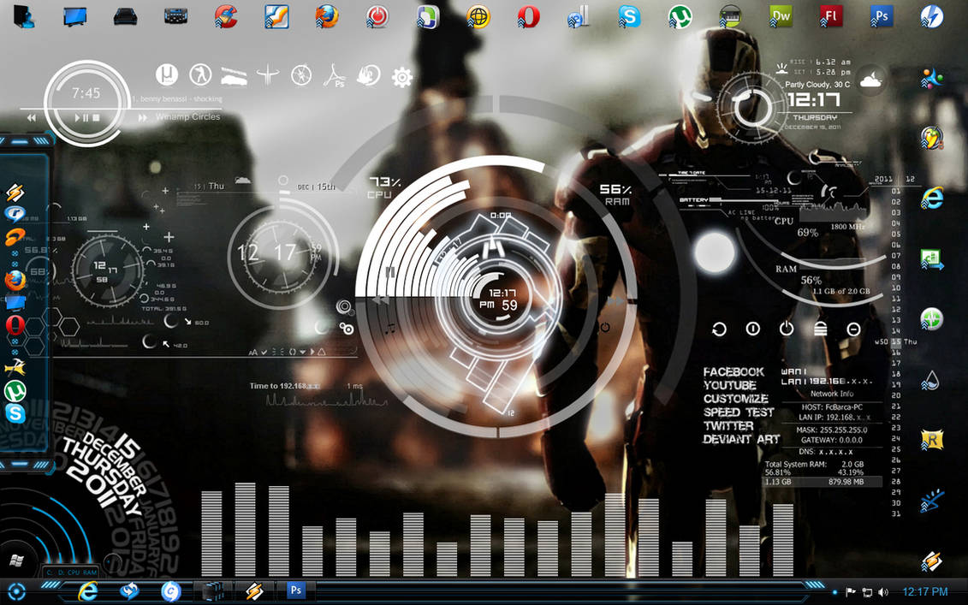This screenshot has width=968, height=605.
Task: Click the Partly Cloudy, 30 C weather text
Action: click(817, 85)
